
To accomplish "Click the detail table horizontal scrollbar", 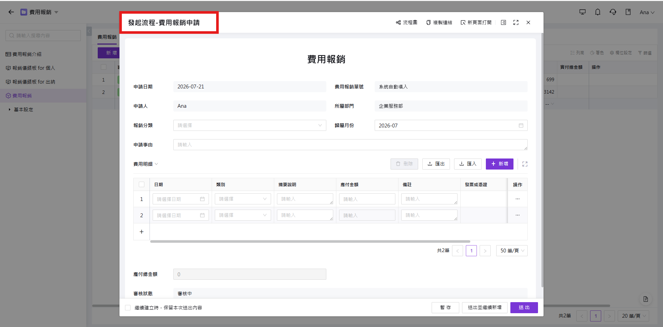I will click(x=310, y=241).
